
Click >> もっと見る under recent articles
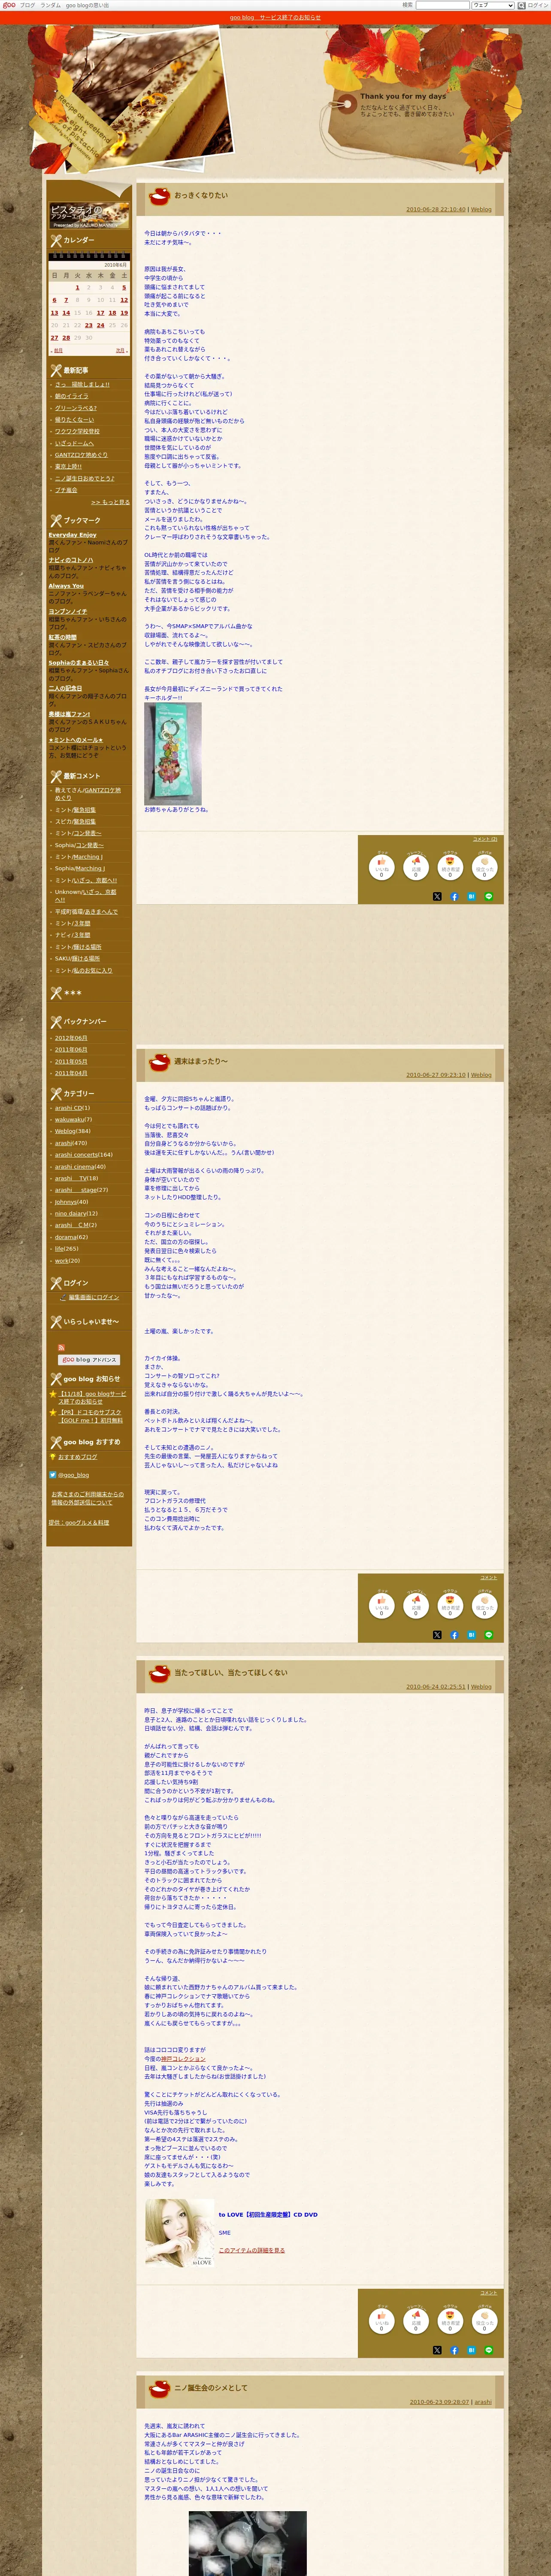[110, 502]
